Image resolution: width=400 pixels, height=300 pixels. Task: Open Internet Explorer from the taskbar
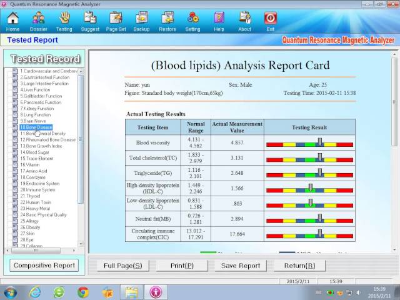[34, 292]
